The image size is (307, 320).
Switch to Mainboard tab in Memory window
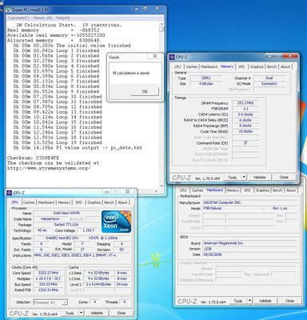pos(209,66)
